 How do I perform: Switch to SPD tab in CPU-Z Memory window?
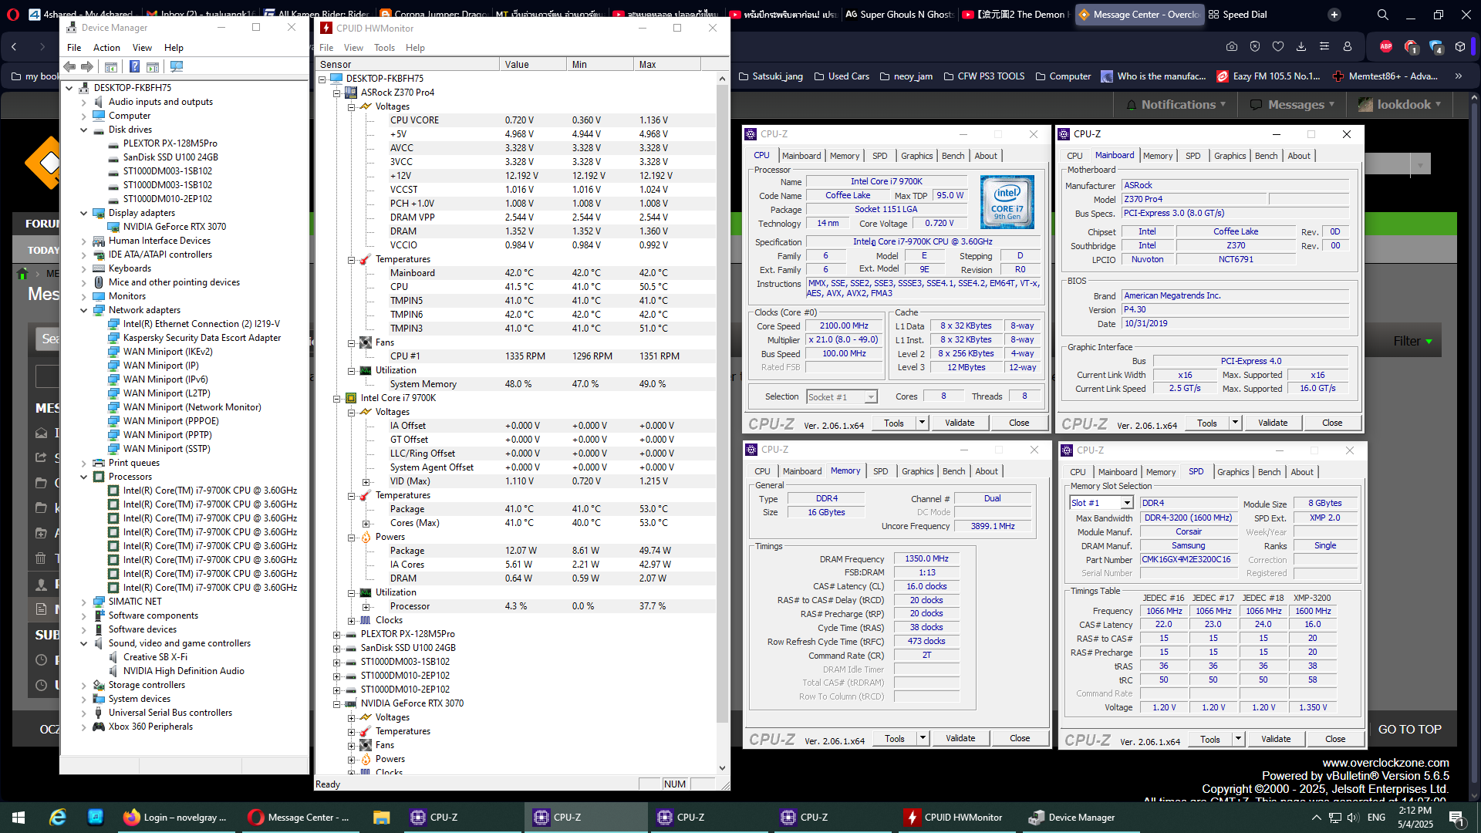pos(880,471)
